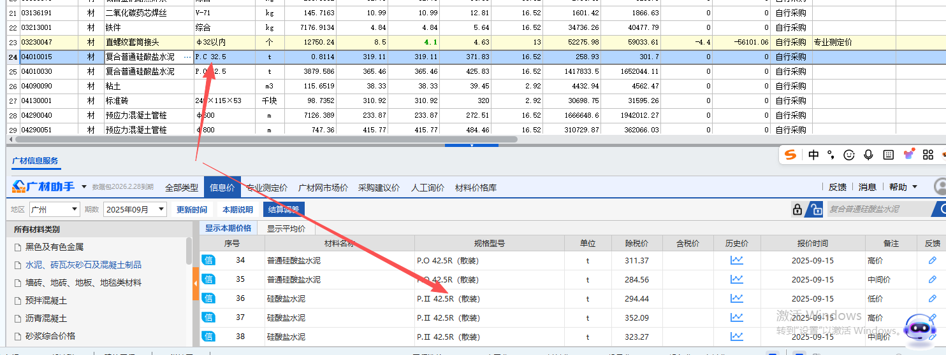Click the 信 badge in row 38
The width and height of the screenshot is (946, 355).
click(208, 337)
